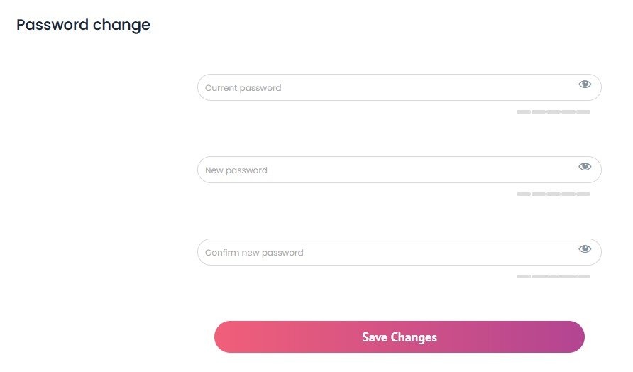This screenshot has width=633, height=372.
Task: Show the Current password text via eye icon
Action: (x=584, y=84)
